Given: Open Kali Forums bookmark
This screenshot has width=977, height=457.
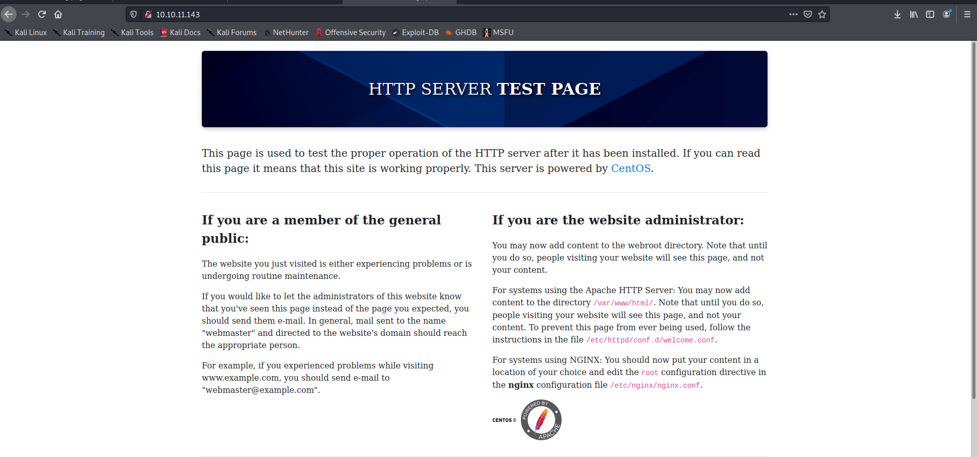Looking at the screenshot, I should coord(232,33).
